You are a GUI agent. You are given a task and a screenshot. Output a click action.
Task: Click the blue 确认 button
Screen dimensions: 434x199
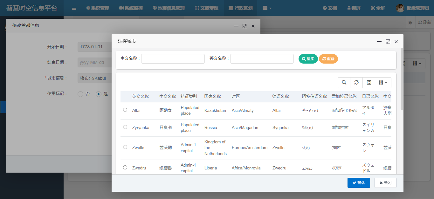359,183
